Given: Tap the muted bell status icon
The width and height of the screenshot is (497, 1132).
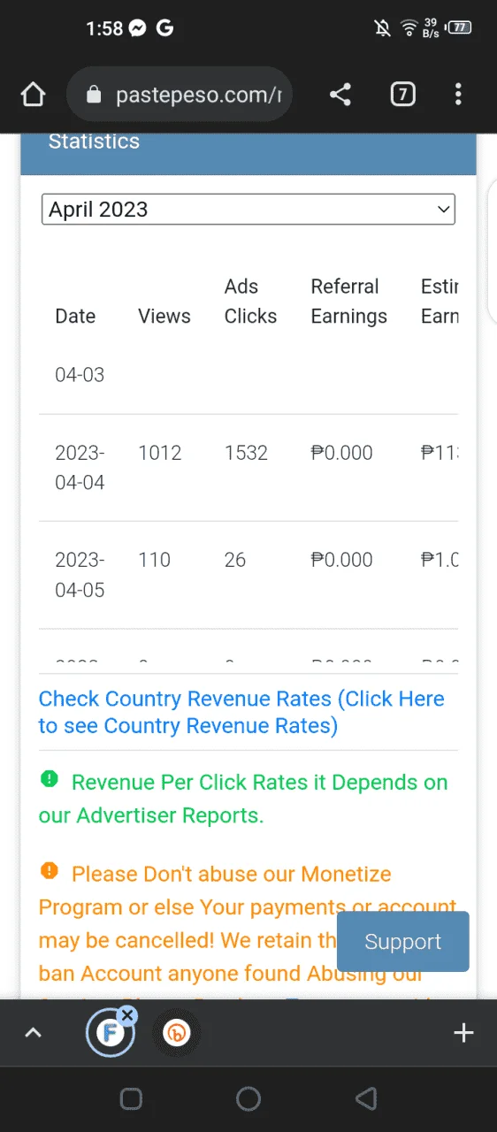Looking at the screenshot, I should pyautogui.click(x=383, y=28).
